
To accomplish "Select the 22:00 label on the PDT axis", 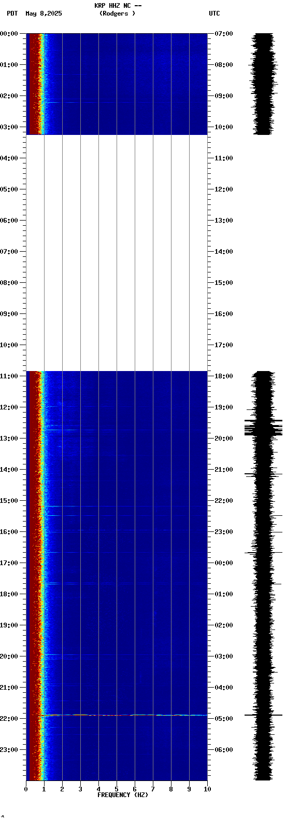I will click(x=9, y=719).
